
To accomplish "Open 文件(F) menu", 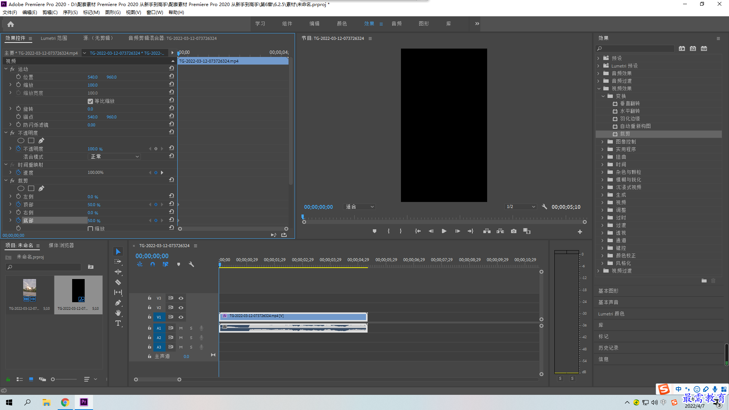I will coord(10,13).
